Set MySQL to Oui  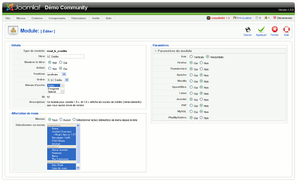pyautogui.click(x=191, y=111)
